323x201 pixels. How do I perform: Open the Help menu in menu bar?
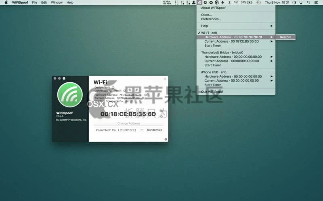coord(70,2)
